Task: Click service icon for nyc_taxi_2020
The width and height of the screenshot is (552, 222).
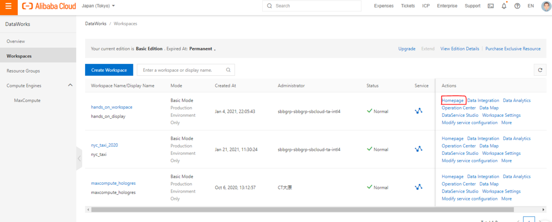Action: click(x=418, y=149)
